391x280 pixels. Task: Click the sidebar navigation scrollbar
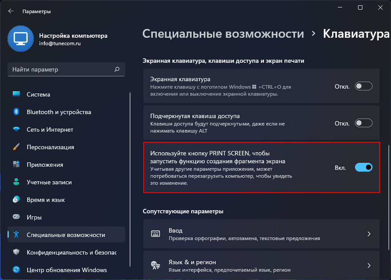[x=130, y=179]
